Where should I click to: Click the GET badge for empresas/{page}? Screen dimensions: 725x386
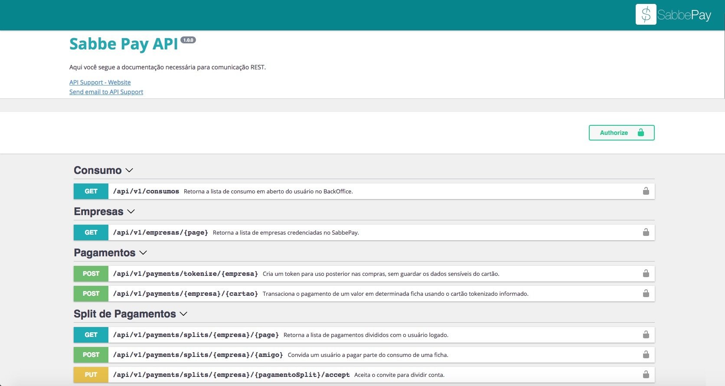91,232
